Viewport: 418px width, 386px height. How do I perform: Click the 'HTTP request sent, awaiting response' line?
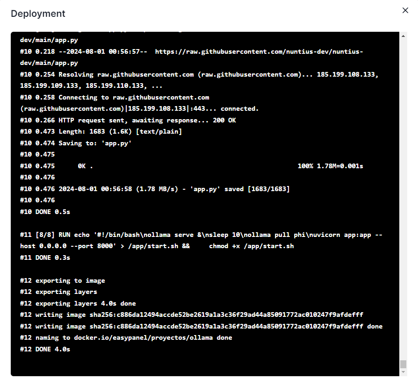pyautogui.click(x=128, y=120)
